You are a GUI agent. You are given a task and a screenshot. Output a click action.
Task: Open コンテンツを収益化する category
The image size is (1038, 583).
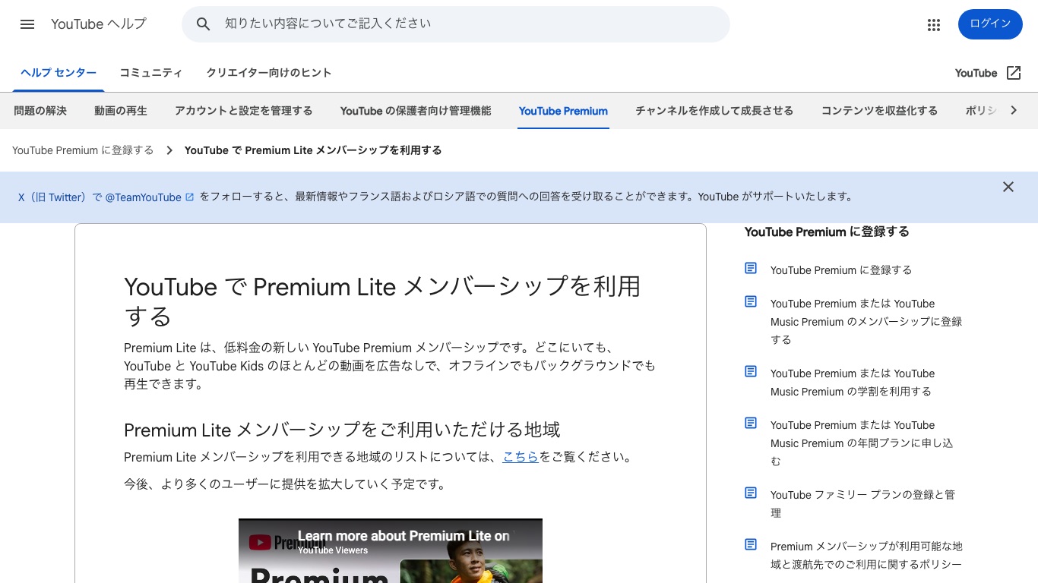[879, 111]
